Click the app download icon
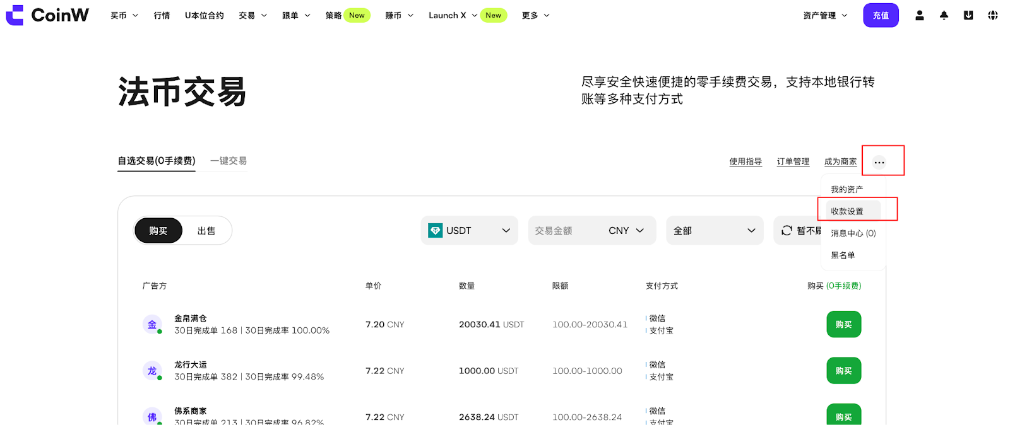This screenshot has width=1010, height=425. click(968, 15)
